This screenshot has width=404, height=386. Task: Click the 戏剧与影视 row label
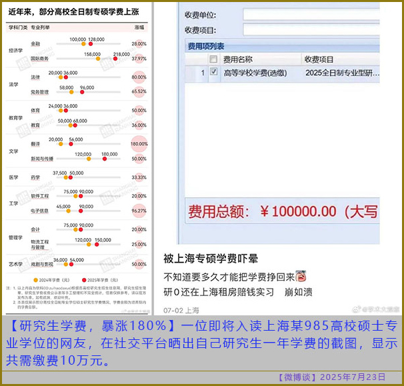(42, 264)
